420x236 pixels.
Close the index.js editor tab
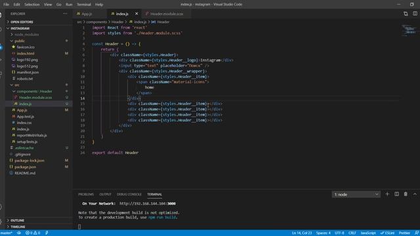[x=136, y=14]
